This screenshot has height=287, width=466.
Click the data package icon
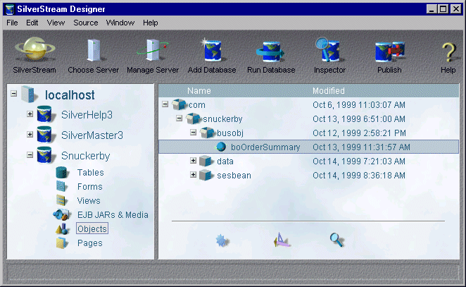coord(206,161)
